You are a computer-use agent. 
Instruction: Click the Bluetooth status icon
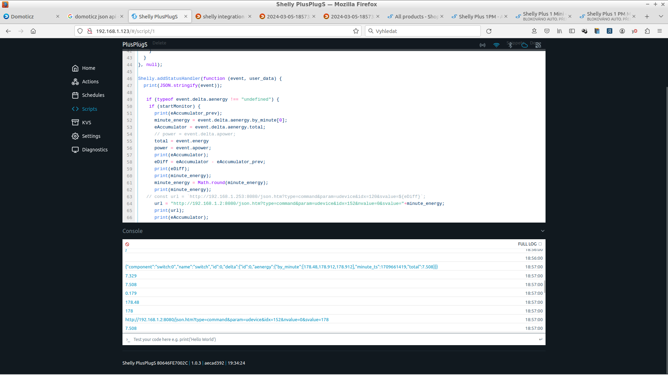click(x=510, y=45)
